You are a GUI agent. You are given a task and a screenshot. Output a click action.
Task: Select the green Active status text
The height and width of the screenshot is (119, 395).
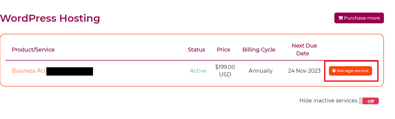tap(198, 71)
